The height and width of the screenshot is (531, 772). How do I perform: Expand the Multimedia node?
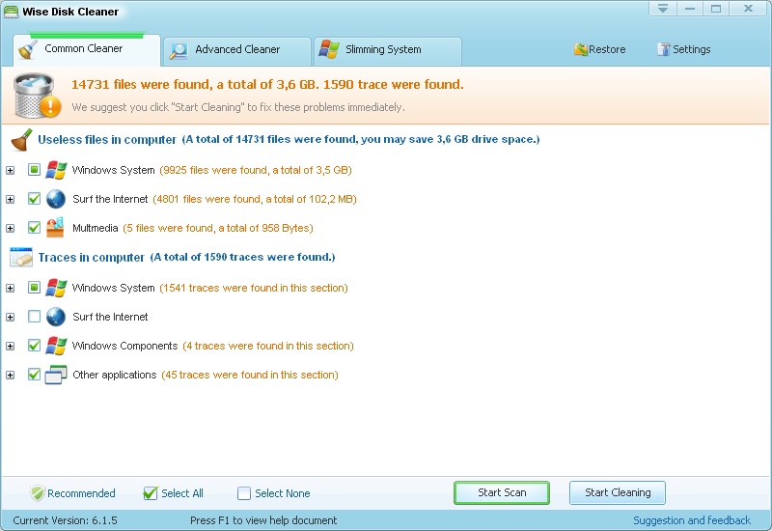(10, 229)
